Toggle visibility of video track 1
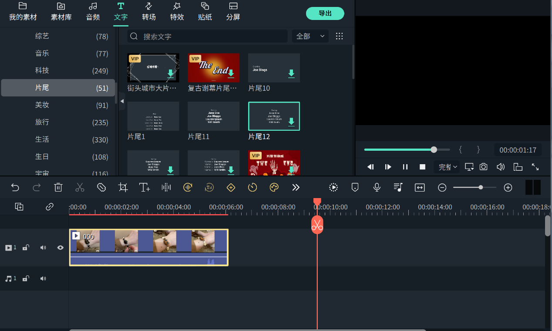Screen dimensions: 552x331 coord(60,248)
